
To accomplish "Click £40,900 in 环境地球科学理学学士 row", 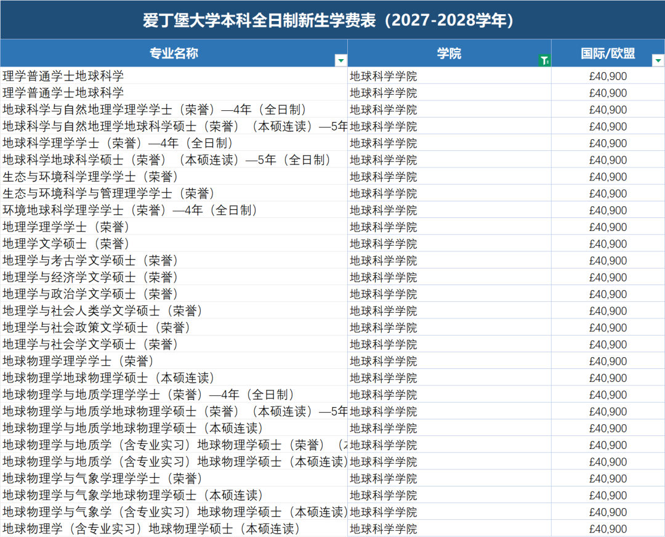I will click(x=608, y=211).
